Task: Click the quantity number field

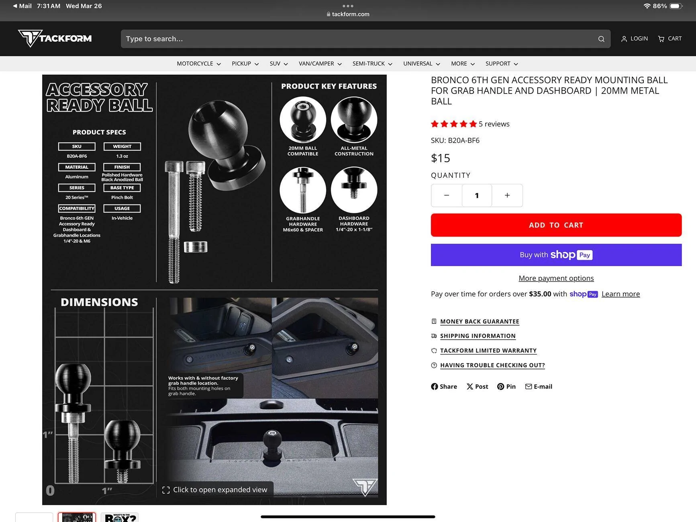Action: (477, 196)
